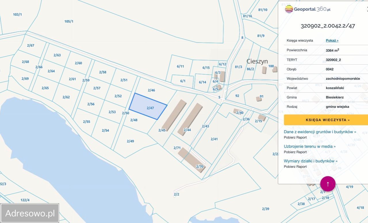Click parcel 6/15 on the map

[206, 68]
